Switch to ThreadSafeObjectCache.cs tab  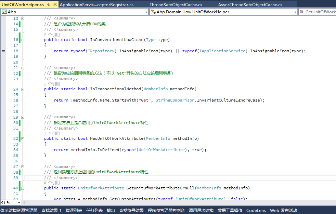click(x=176, y=5)
